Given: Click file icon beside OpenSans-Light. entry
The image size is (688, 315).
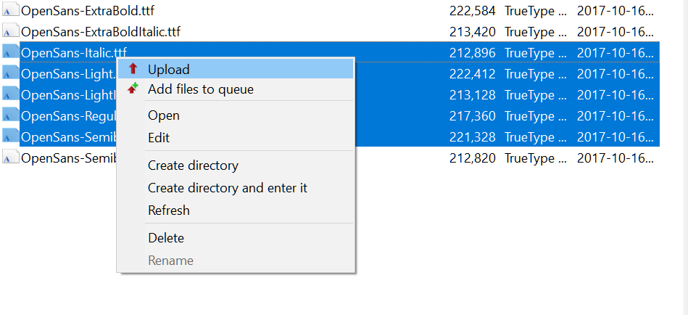Looking at the screenshot, I should coord(11,74).
